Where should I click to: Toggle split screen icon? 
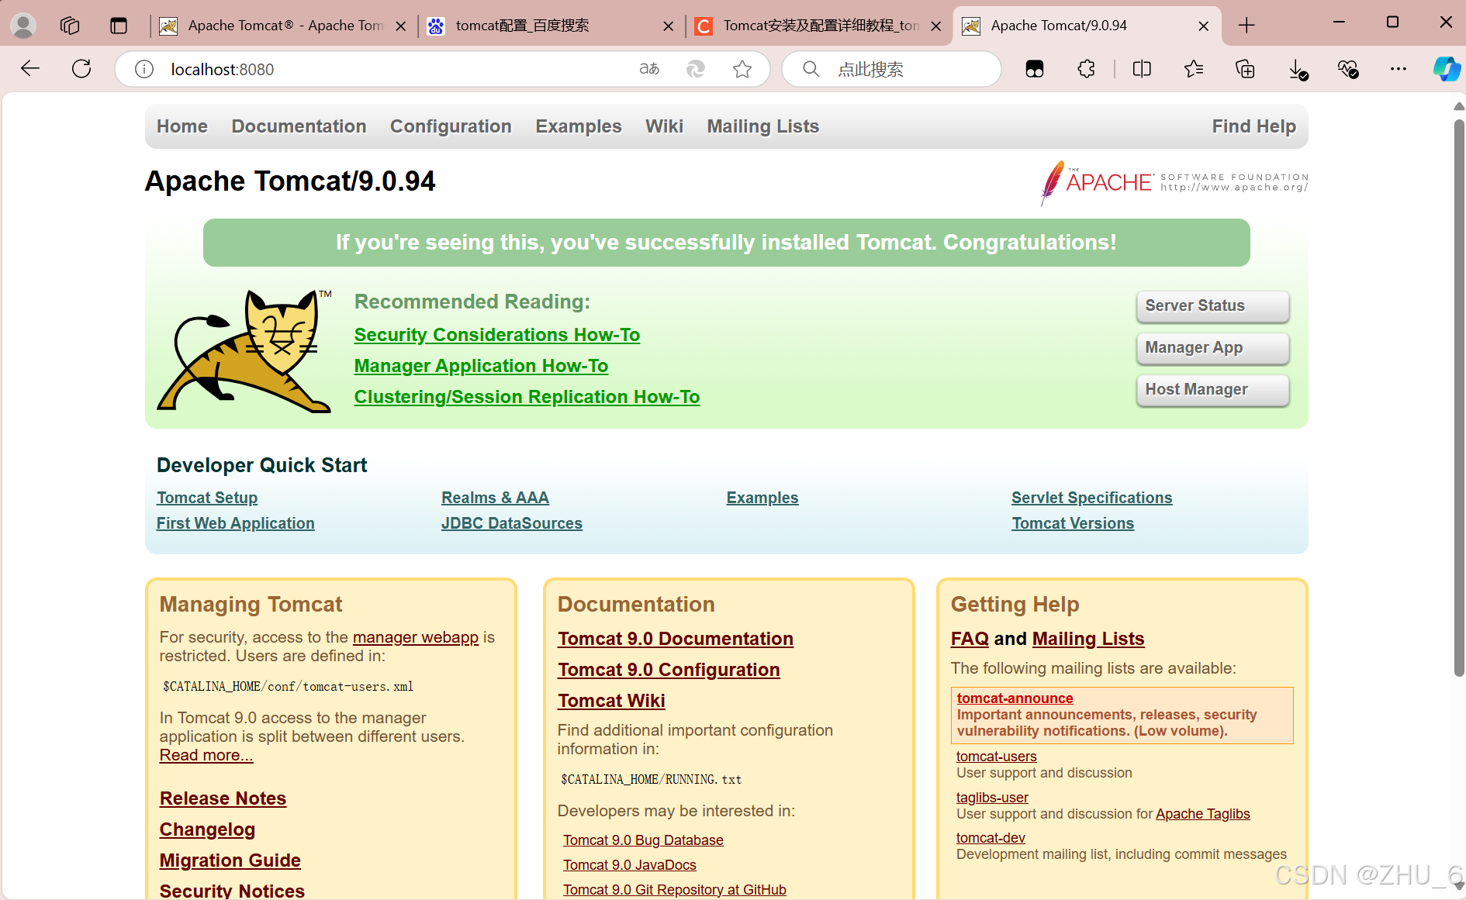click(1142, 69)
